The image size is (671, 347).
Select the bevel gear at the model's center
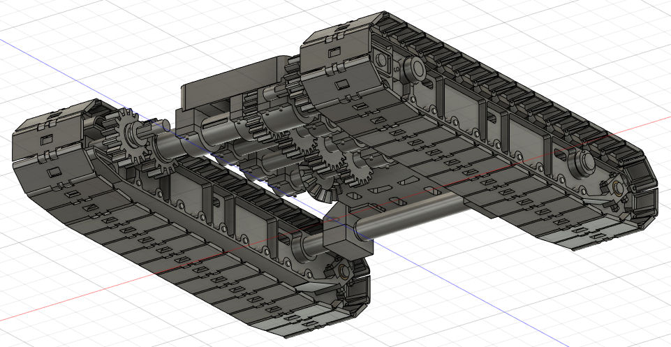[x=321, y=185]
